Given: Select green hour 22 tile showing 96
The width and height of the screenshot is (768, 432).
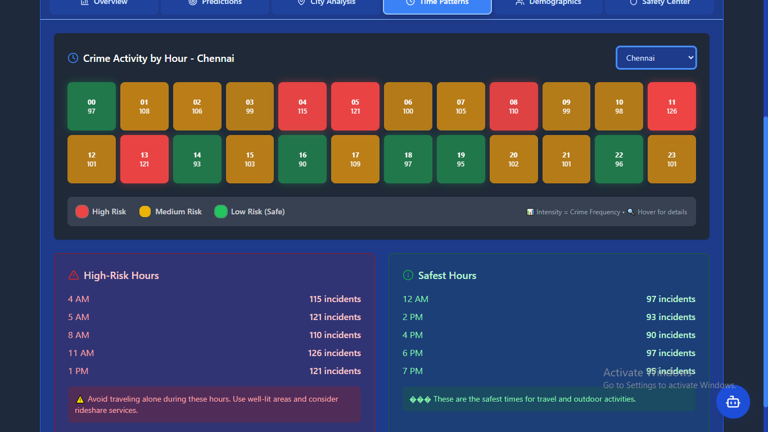Looking at the screenshot, I should tap(619, 159).
